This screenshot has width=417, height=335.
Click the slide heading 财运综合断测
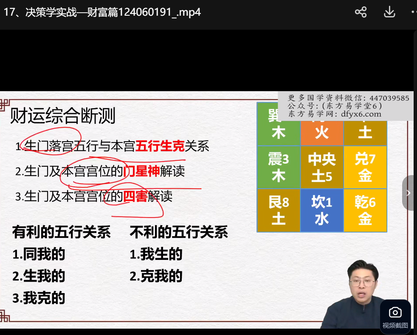(63, 116)
